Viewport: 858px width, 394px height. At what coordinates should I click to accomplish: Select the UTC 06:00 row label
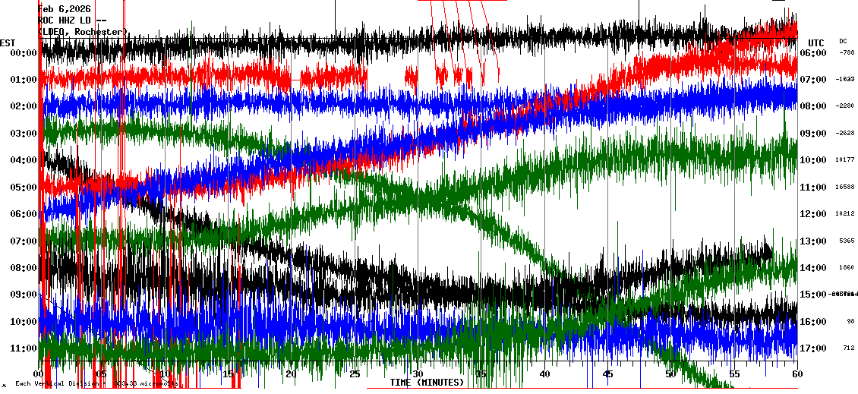(x=813, y=52)
